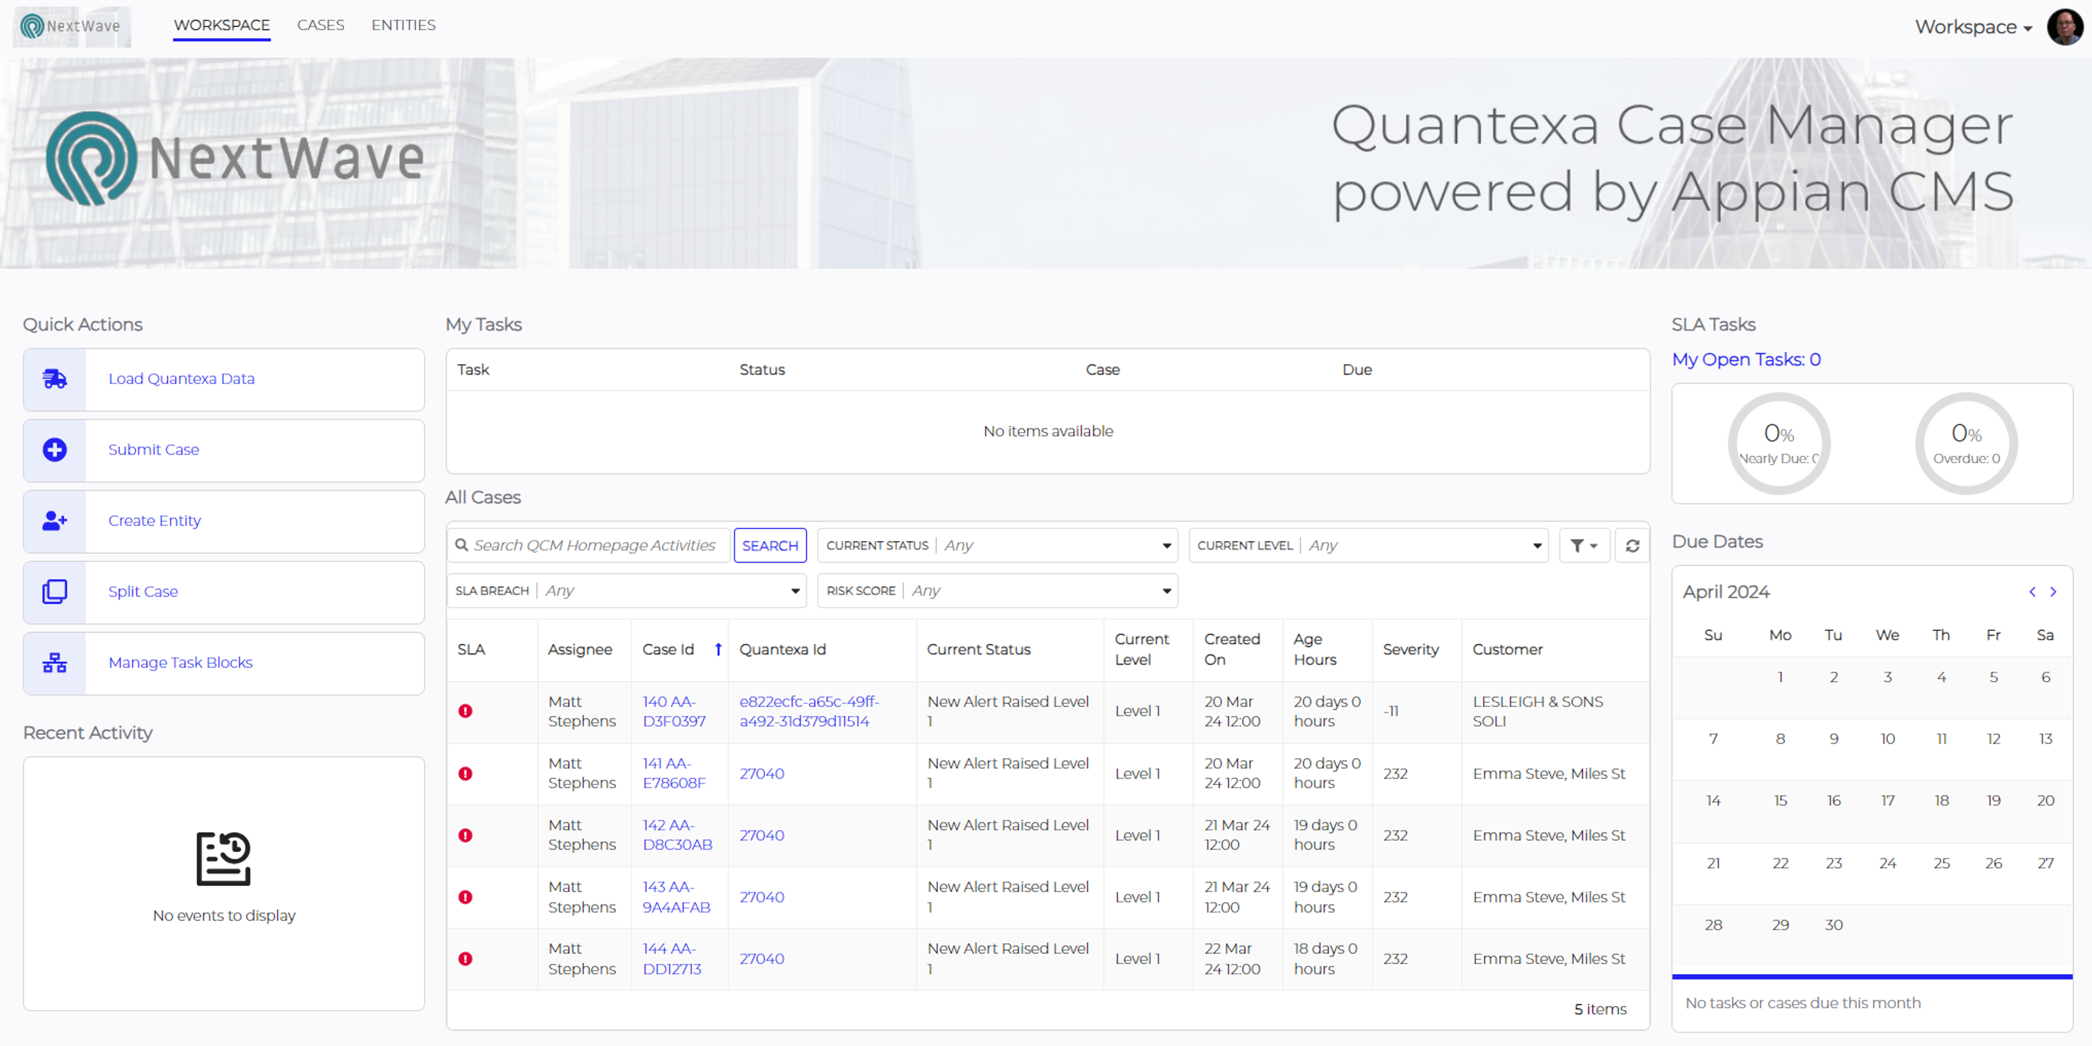This screenshot has width=2092, height=1046.
Task: Click SLA breach icon for case 141
Action: coord(465,774)
